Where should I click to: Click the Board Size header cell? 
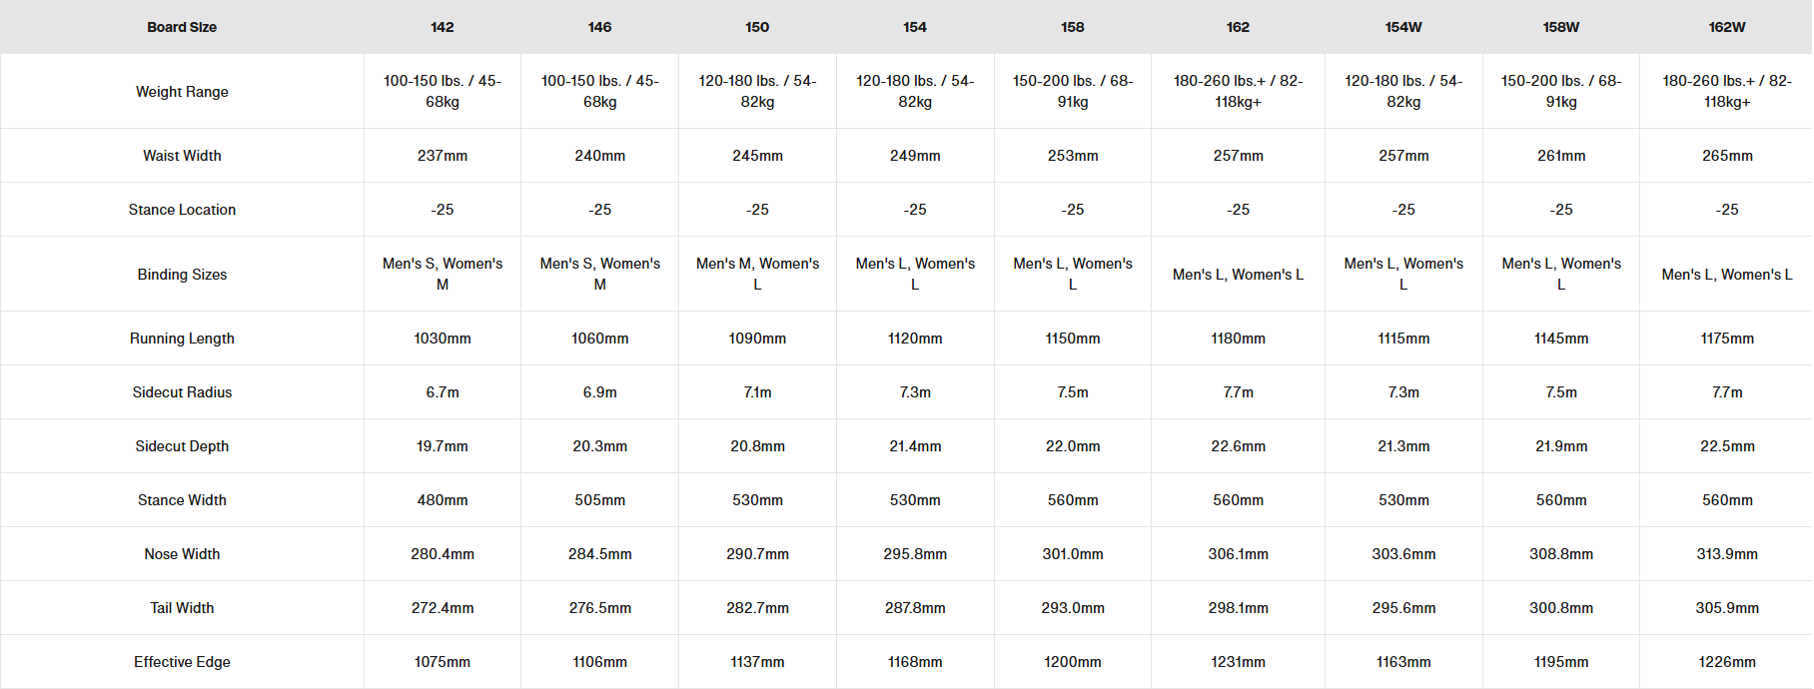click(x=182, y=27)
